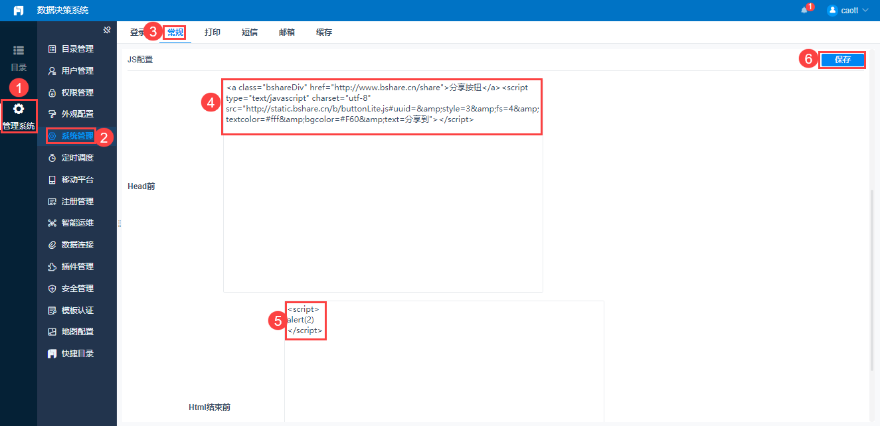Click the 快捷目录 icon
The height and width of the screenshot is (426, 880).
(52, 354)
